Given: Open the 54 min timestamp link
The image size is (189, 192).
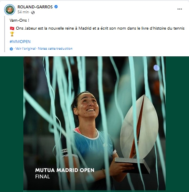Looking at the screenshot, I should 23,12.
